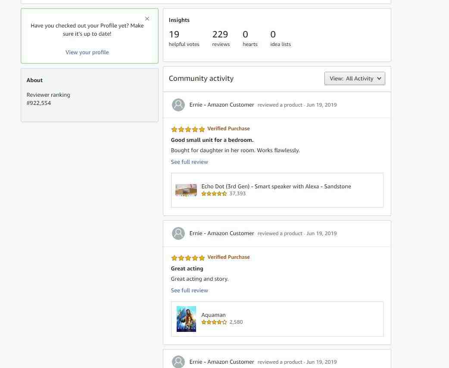449x368 pixels.
Task: Click Good small unit for a bedroom title
Action: coord(212,140)
